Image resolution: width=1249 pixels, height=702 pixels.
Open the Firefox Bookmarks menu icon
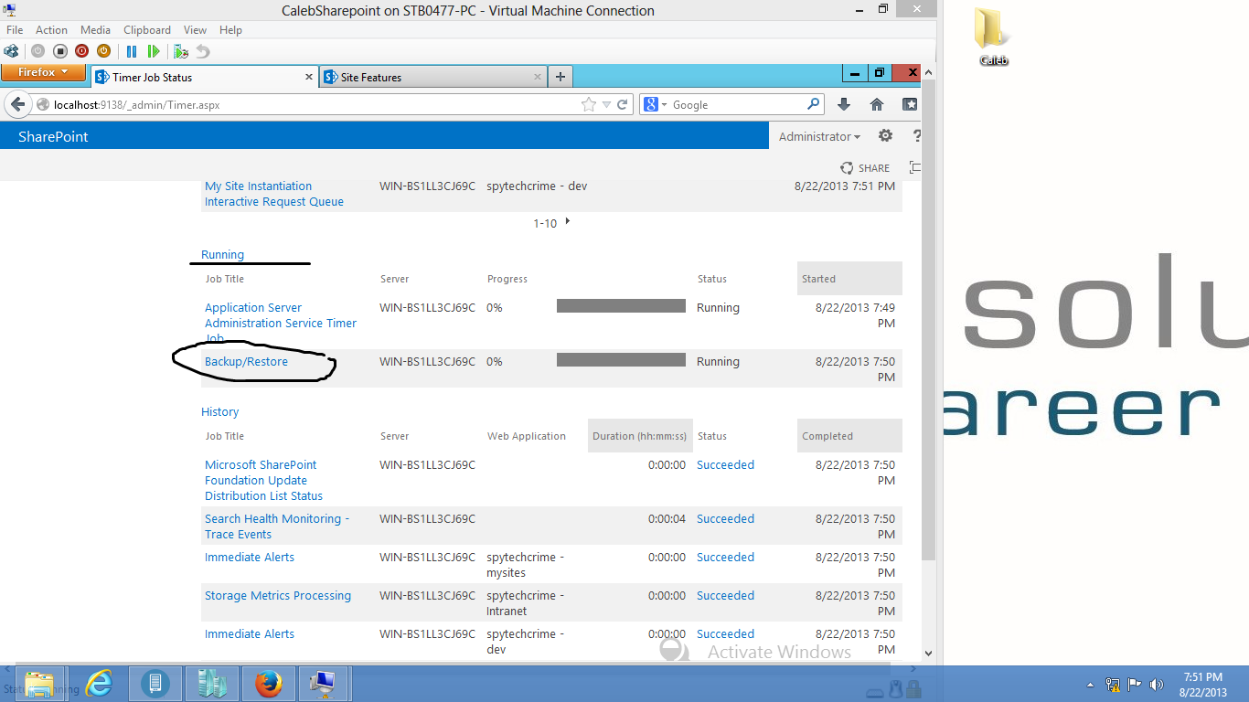click(x=910, y=104)
